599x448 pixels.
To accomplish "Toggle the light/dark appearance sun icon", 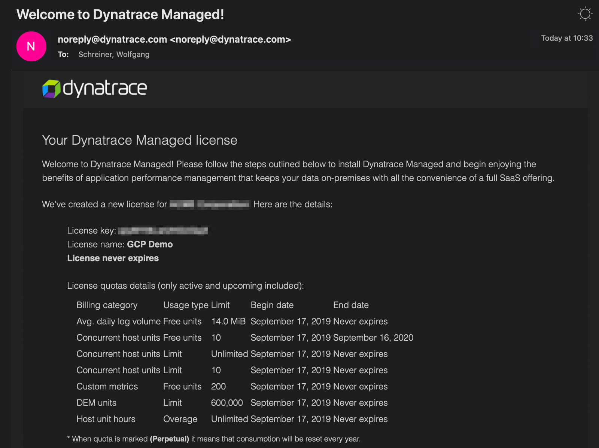I will [x=585, y=14].
